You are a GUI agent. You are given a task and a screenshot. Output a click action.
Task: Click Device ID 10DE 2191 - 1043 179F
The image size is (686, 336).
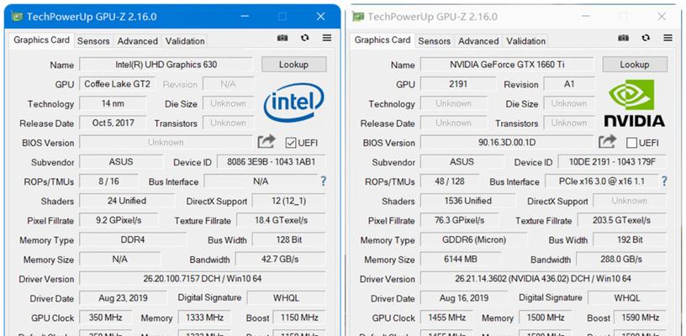click(612, 161)
